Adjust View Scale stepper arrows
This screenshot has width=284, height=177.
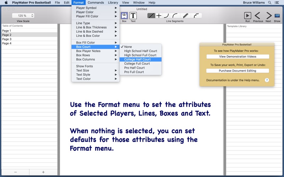(x=32, y=16)
